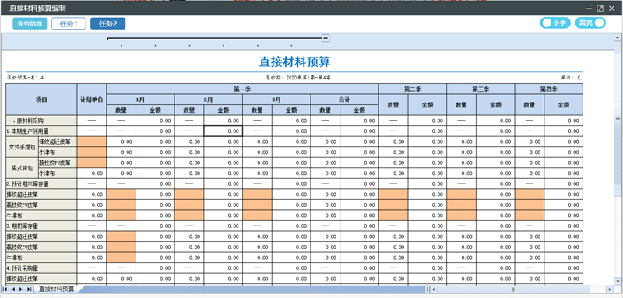
Task: Maximize the 直接材料预算编制 window
Action: (600, 9)
